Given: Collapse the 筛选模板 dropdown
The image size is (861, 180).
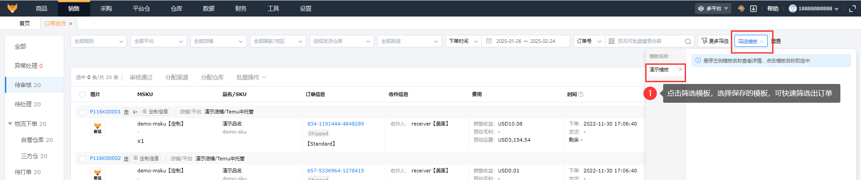Looking at the screenshot, I should coord(751,41).
